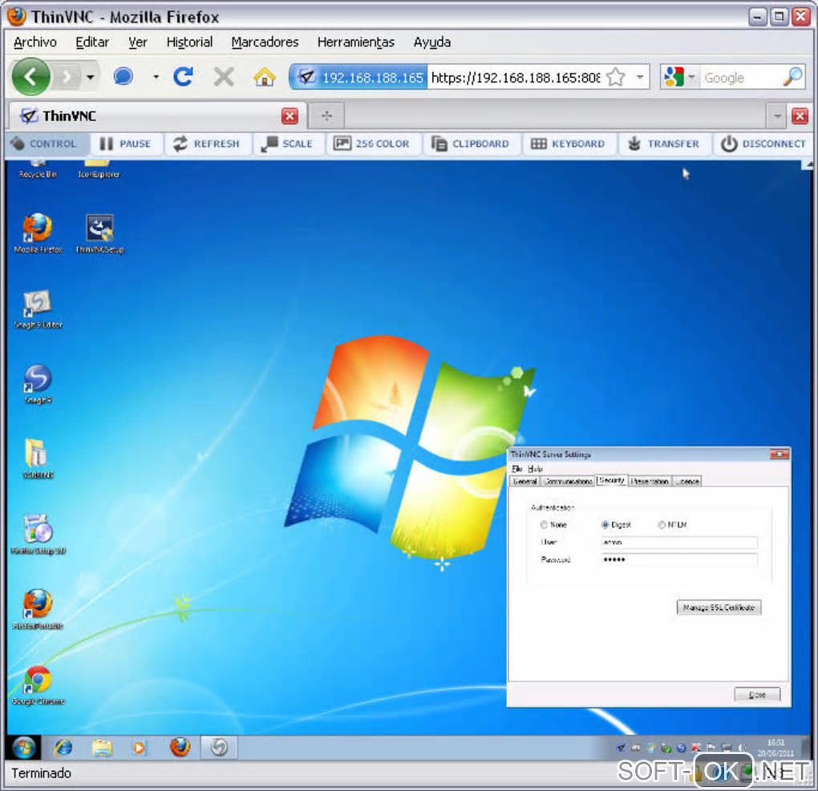Open a new tab with plus button
Viewport: 818px width, 791px height.
326,115
